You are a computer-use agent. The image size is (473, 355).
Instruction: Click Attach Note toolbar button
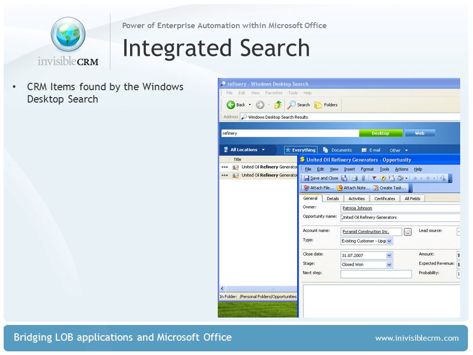point(353,188)
